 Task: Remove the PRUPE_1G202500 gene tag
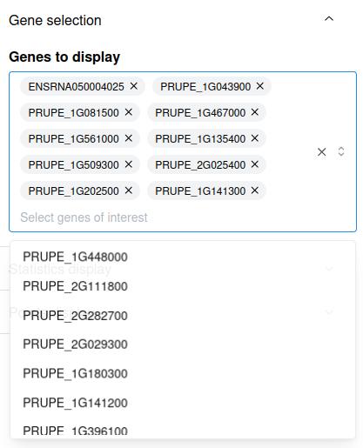point(129,191)
